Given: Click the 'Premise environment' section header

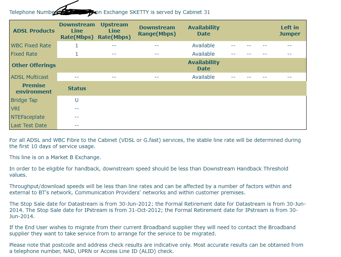Looking at the screenshot, I should pyautogui.click(x=34, y=89).
